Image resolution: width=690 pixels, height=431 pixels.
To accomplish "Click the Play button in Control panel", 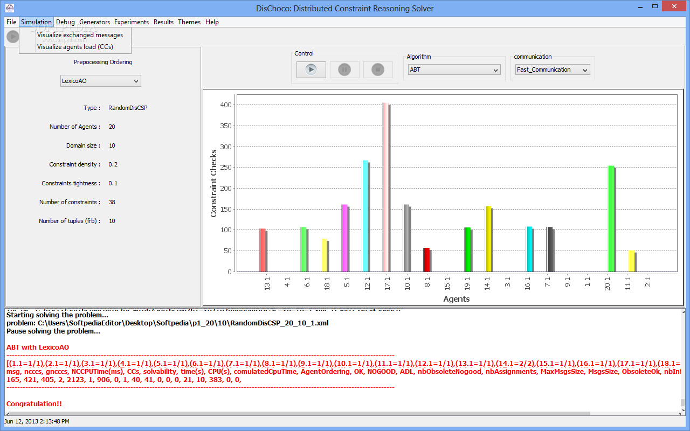I will [x=311, y=69].
